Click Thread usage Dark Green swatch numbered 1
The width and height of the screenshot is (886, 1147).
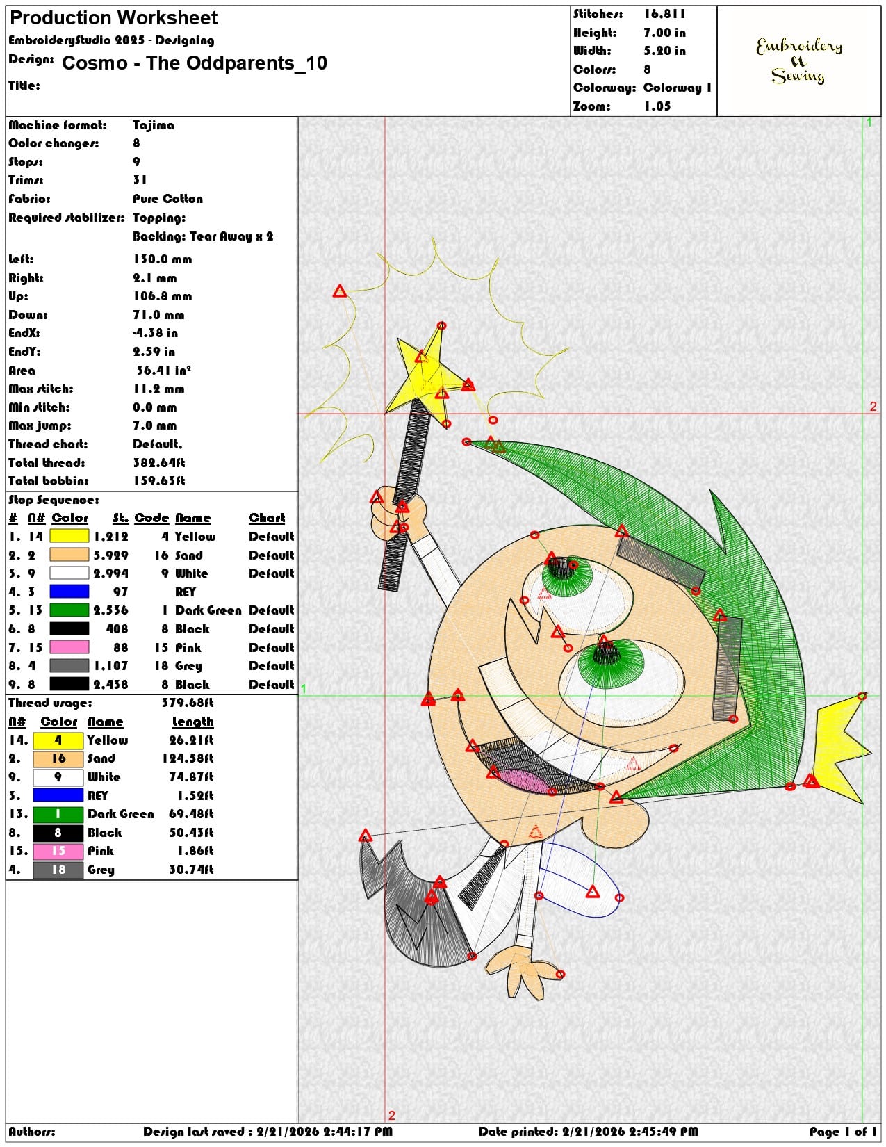[x=58, y=814]
